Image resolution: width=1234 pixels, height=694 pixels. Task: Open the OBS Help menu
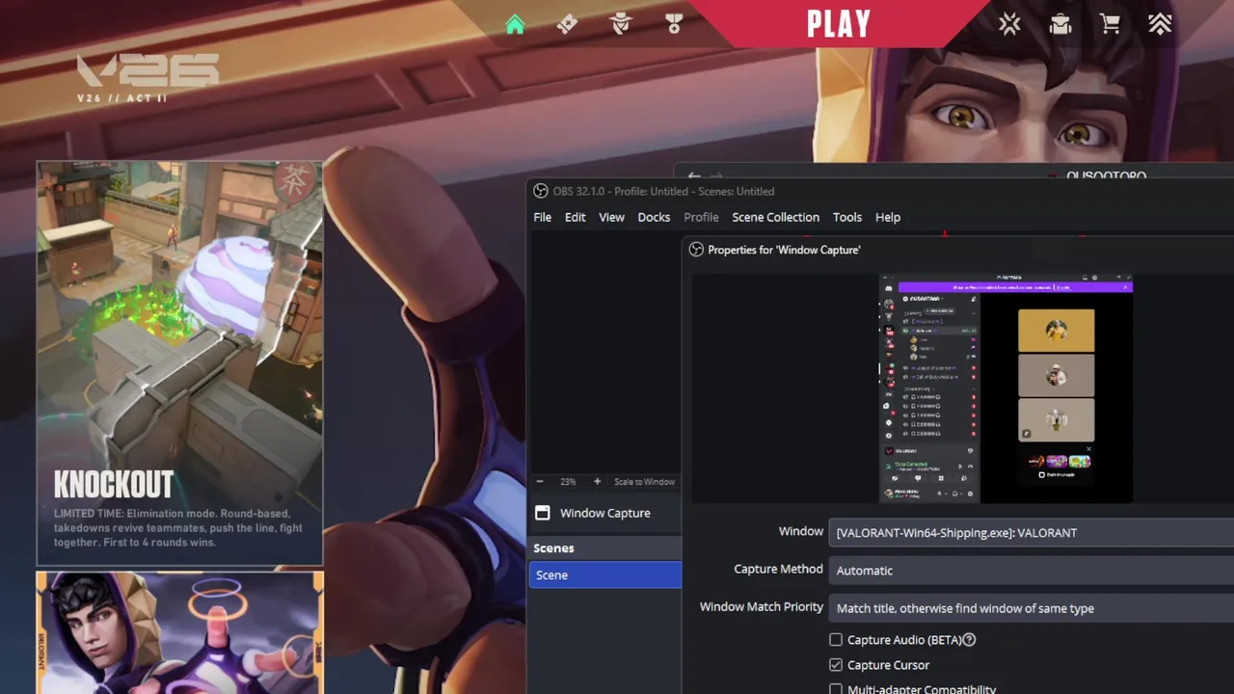coord(888,217)
